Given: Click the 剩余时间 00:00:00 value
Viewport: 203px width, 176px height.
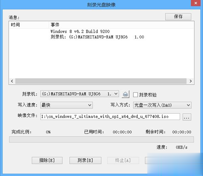Looking at the screenshot, I should 182,132.
